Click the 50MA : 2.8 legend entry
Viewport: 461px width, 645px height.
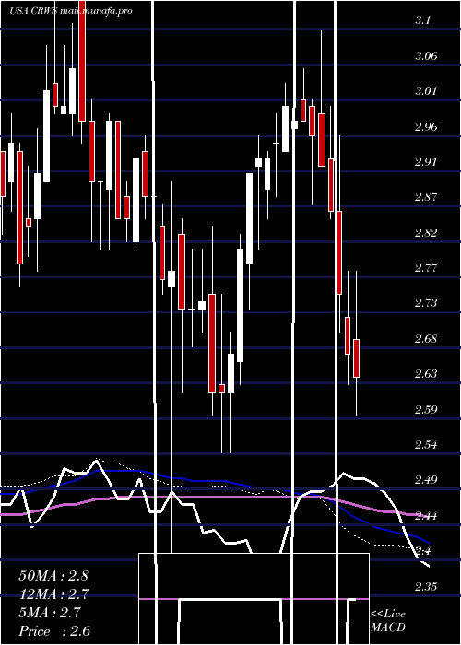[53, 576]
